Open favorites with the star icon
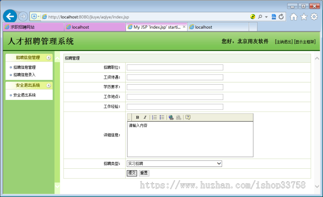 (x=304, y=17)
